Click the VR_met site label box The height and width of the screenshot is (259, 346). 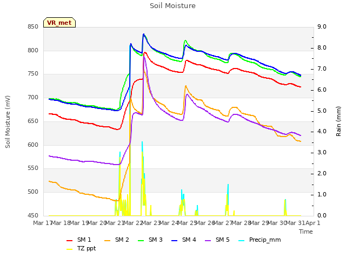click(59, 23)
